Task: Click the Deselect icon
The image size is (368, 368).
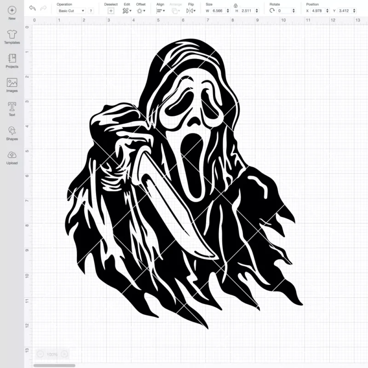Action: pyautogui.click(x=111, y=11)
